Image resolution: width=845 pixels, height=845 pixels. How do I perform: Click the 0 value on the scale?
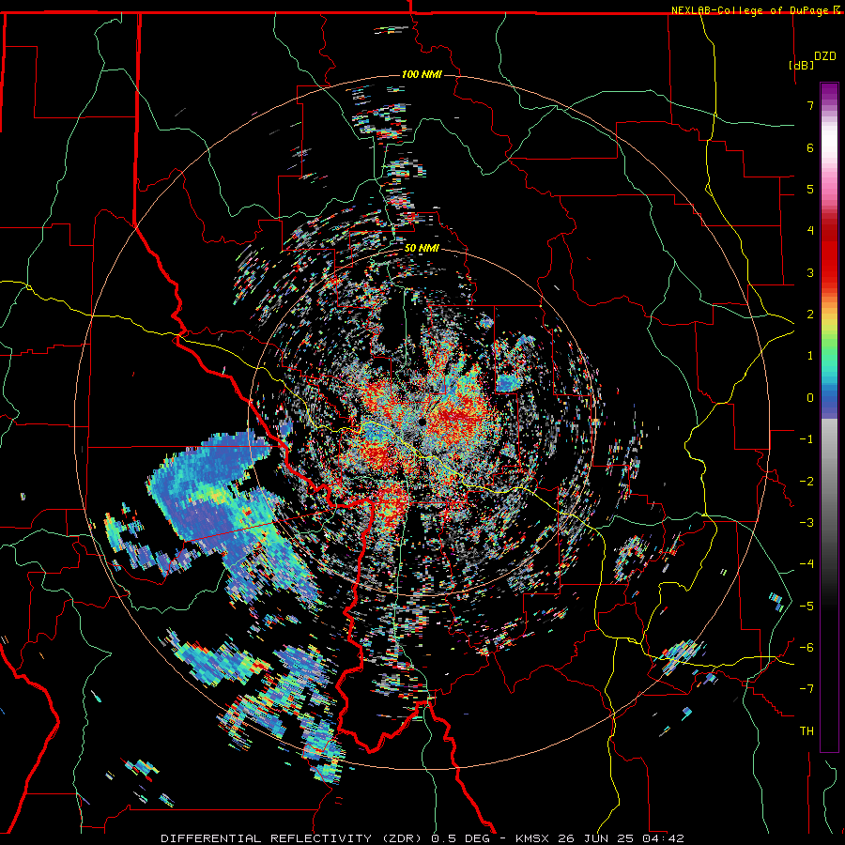(810, 398)
